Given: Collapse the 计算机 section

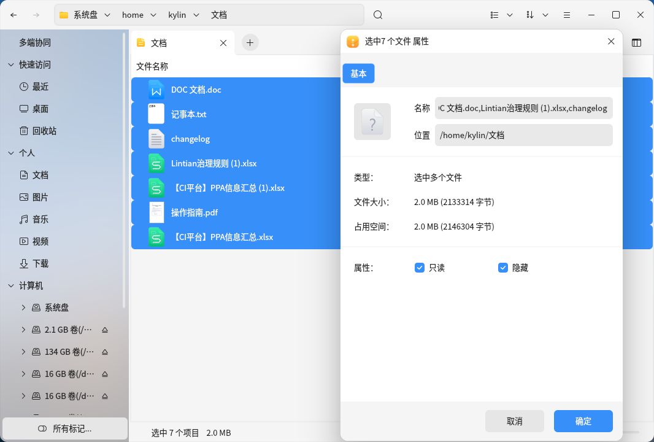Looking at the screenshot, I should [11, 286].
